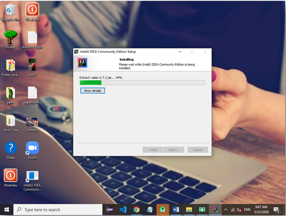Image resolution: width=286 pixels, height=216 pixels.
Task: Click the Cancel button in installer
Action: tap(198, 150)
